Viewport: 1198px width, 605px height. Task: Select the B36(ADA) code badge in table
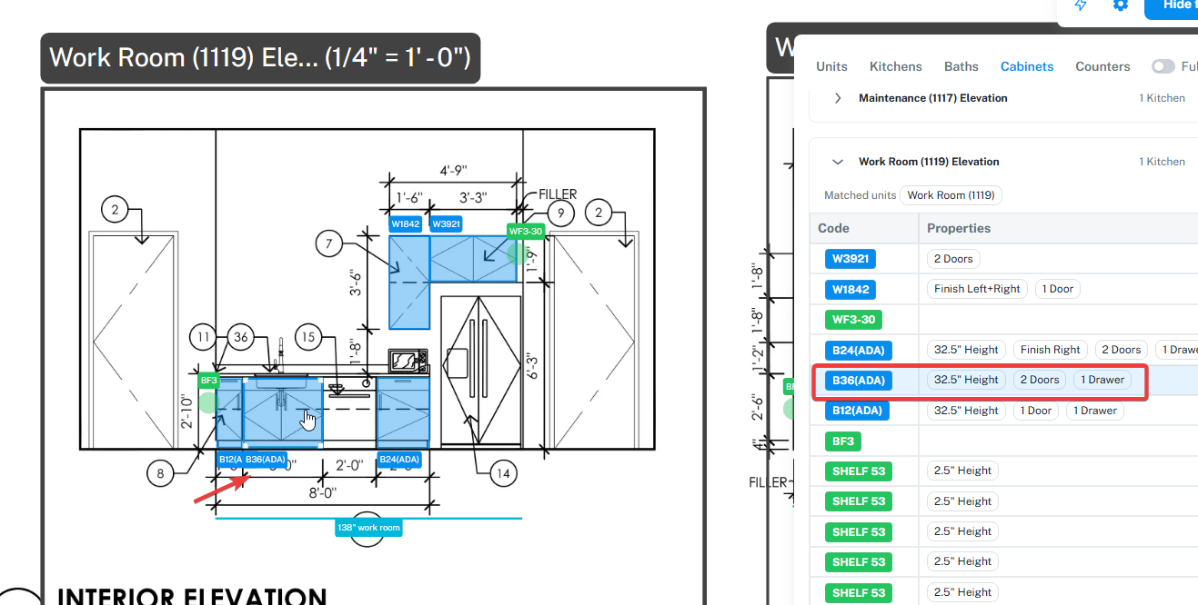click(x=859, y=380)
